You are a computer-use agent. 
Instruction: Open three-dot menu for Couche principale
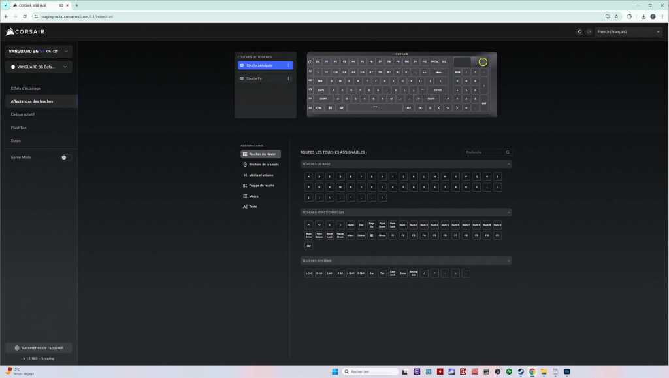(288, 65)
